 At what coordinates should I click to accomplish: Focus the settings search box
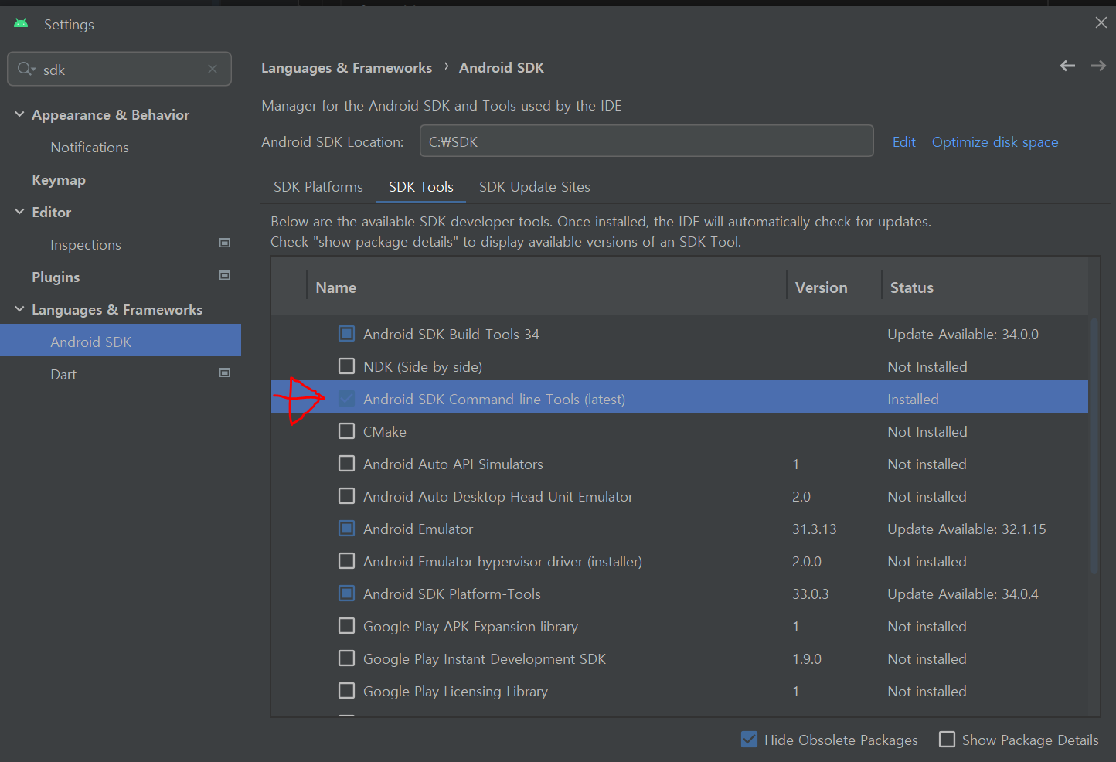(120, 70)
